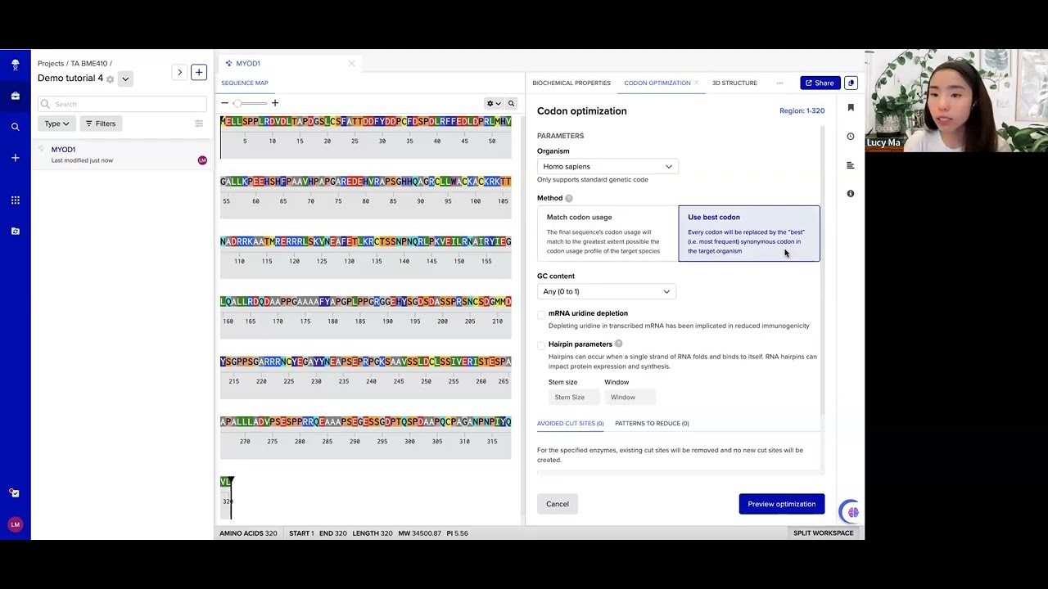Open the more tabs ellipsis menu

[x=779, y=83]
